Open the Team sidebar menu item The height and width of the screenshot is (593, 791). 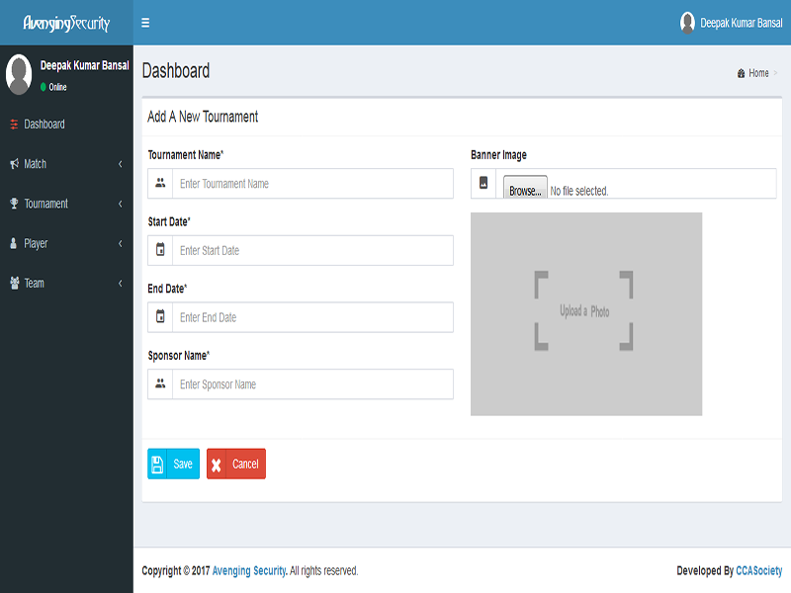pyautogui.click(x=66, y=284)
